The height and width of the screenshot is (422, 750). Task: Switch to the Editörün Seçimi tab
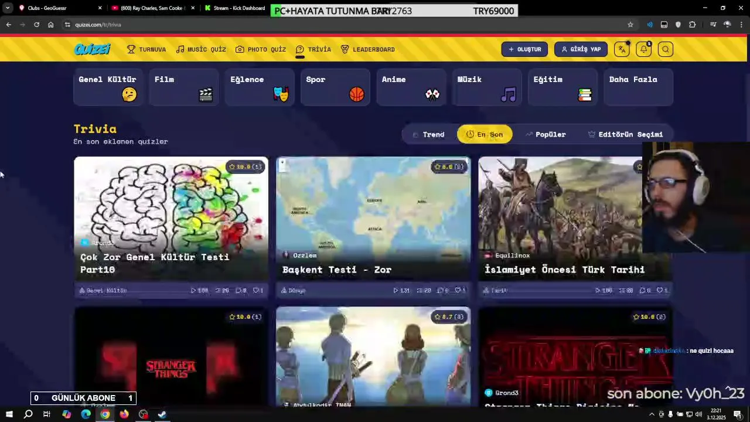click(x=625, y=134)
